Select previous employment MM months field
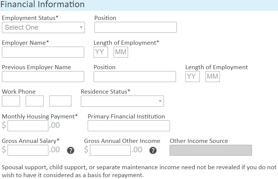278x179 pixels. click(213, 76)
